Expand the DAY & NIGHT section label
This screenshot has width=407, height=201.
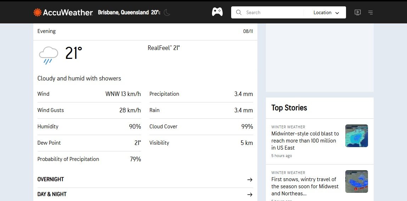[52, 194]
